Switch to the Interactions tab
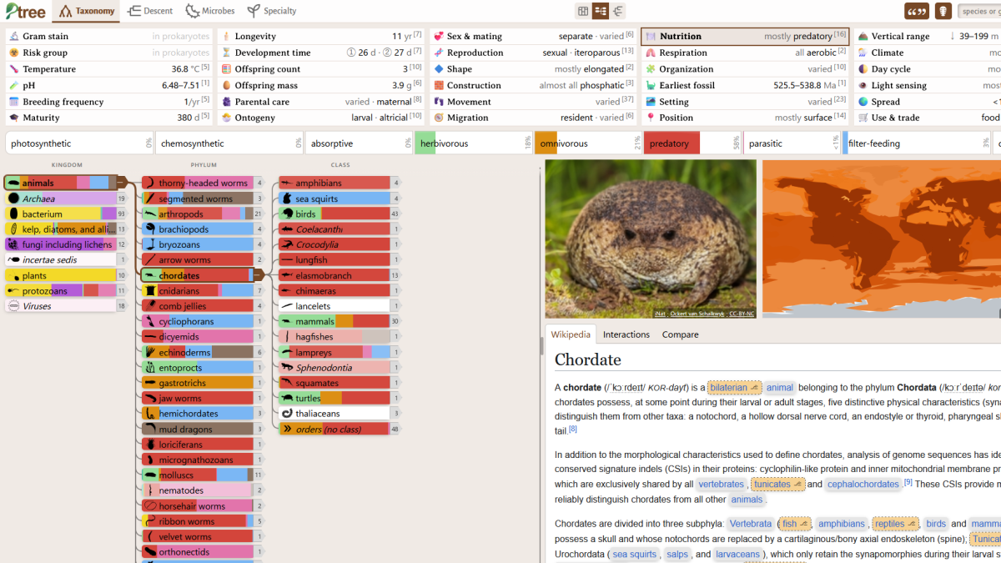Screen dimensions: 1001x563 click(x=626, y=334)
